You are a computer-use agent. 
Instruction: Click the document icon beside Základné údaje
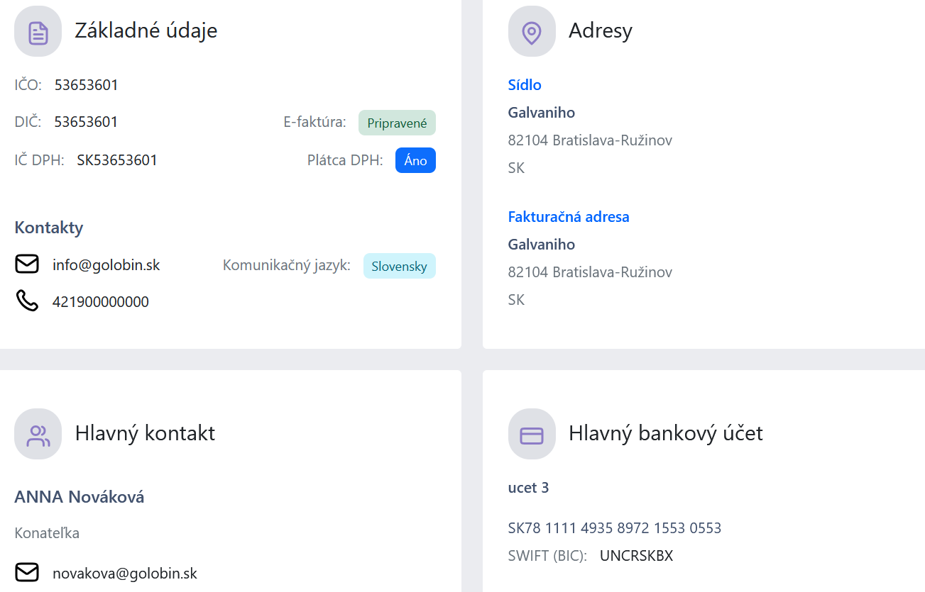pyautogui.click(x=38, y=32)
